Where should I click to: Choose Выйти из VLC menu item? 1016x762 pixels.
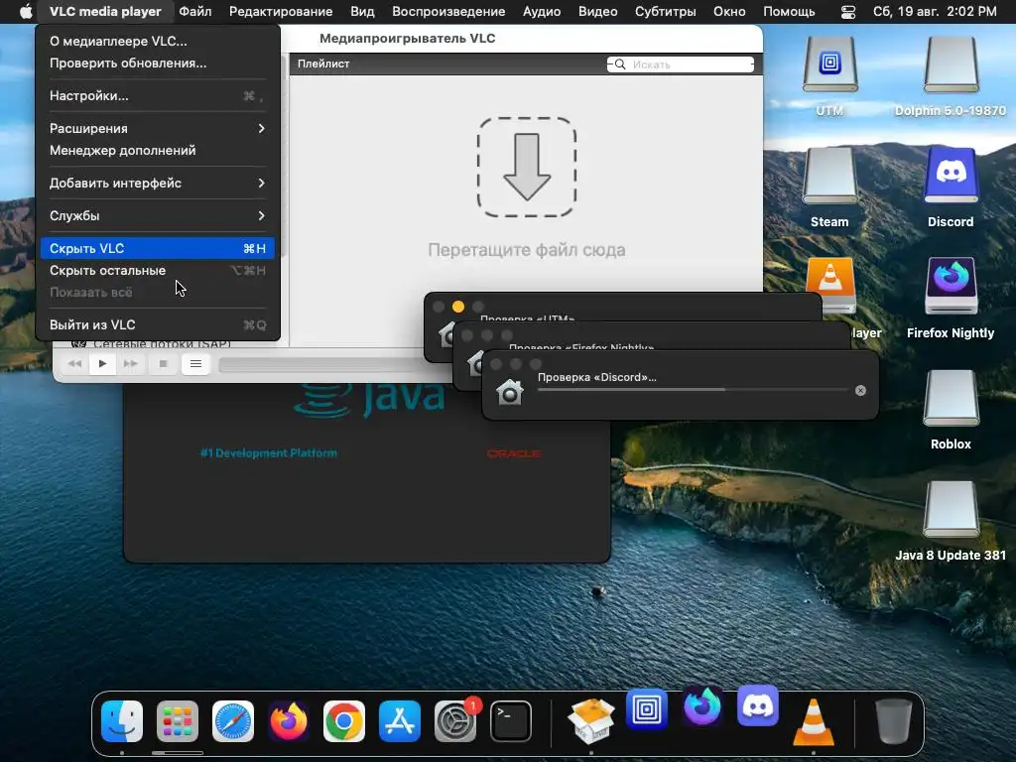point(158,324)
